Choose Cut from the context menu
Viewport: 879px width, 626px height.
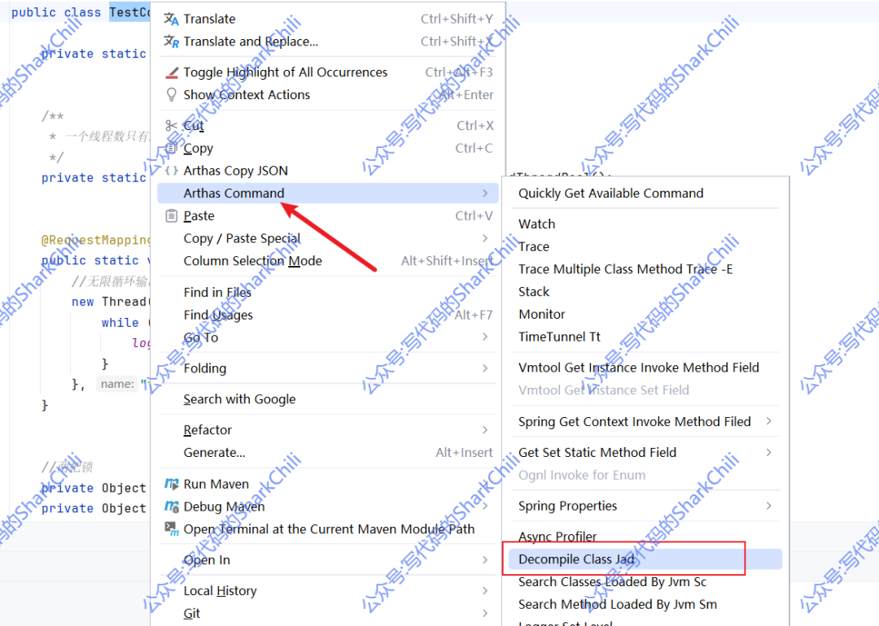click(x=328, y=126)
